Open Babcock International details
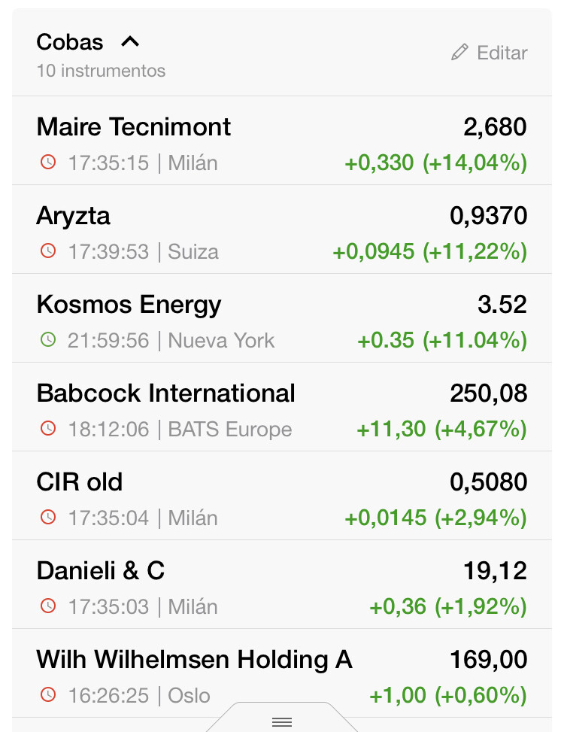Viewport: 564px width, 732px height. coord(282,406)
